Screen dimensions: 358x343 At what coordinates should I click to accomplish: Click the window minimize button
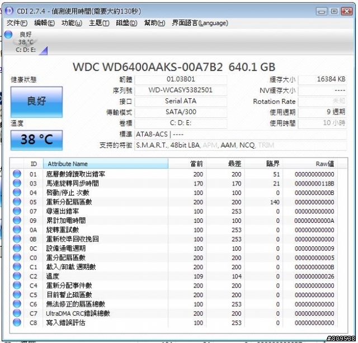pos(322,11)
